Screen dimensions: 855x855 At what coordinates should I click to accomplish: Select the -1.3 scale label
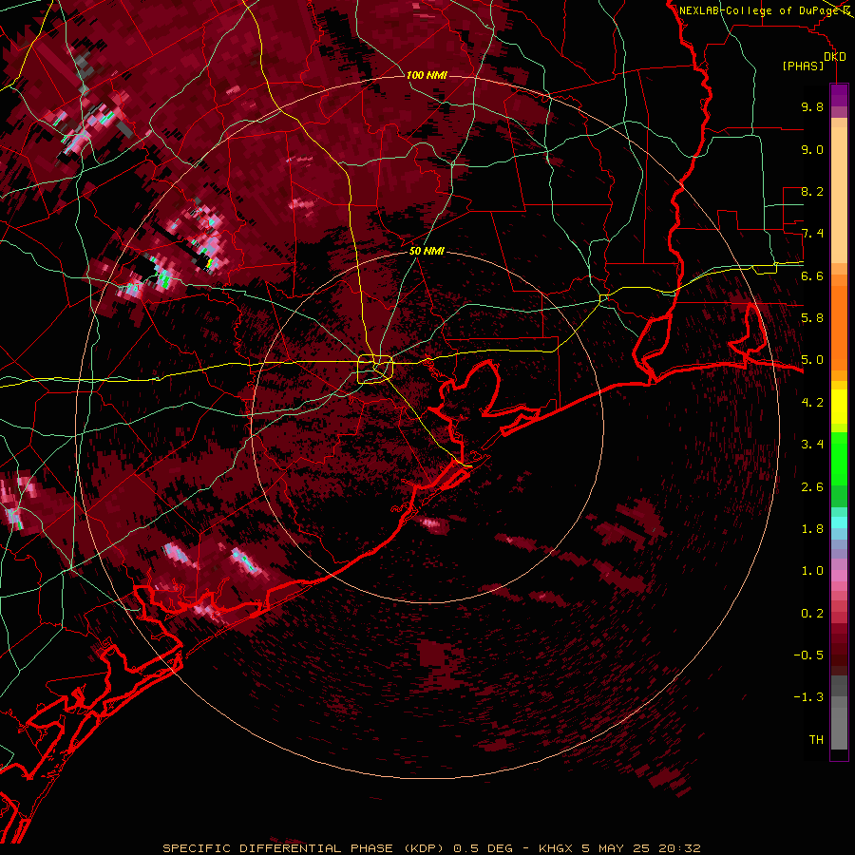click(808, 697)
